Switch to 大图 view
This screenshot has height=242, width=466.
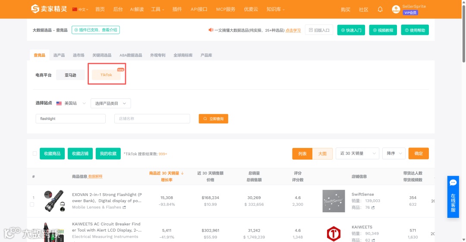(322, 154)
